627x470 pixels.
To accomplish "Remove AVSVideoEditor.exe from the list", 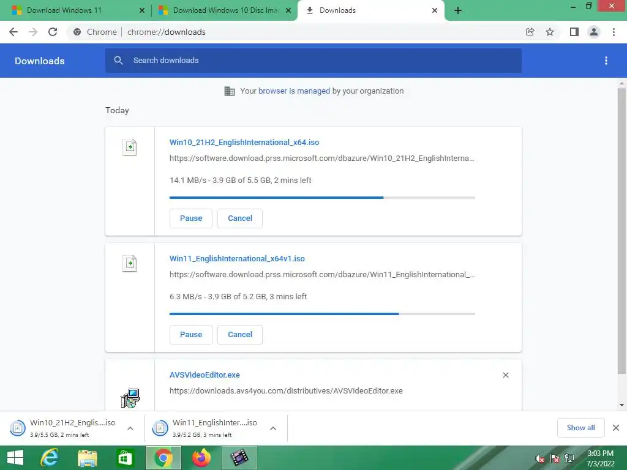I will 506,375.
